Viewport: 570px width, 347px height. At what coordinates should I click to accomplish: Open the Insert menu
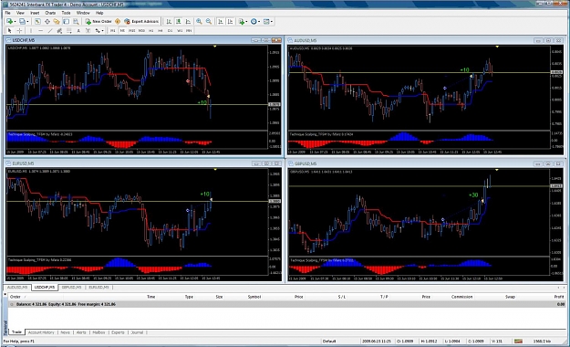[35, 13]
